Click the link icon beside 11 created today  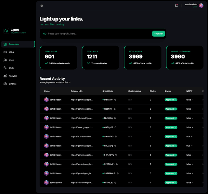click(x=88, y=63)
